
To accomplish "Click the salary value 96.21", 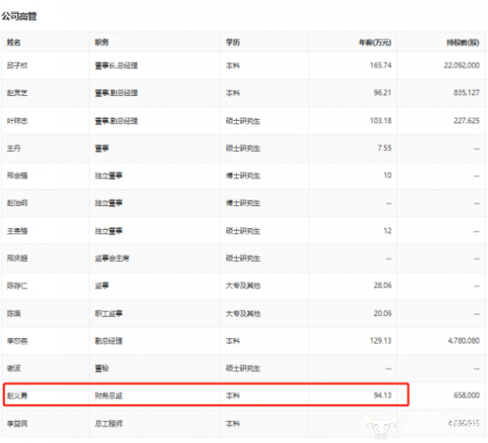I will coord(382,92).
